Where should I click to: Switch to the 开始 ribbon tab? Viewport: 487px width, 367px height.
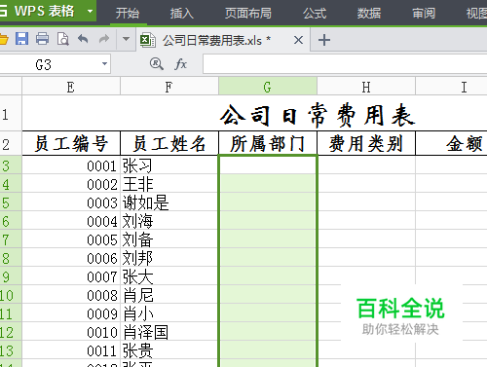128,14
